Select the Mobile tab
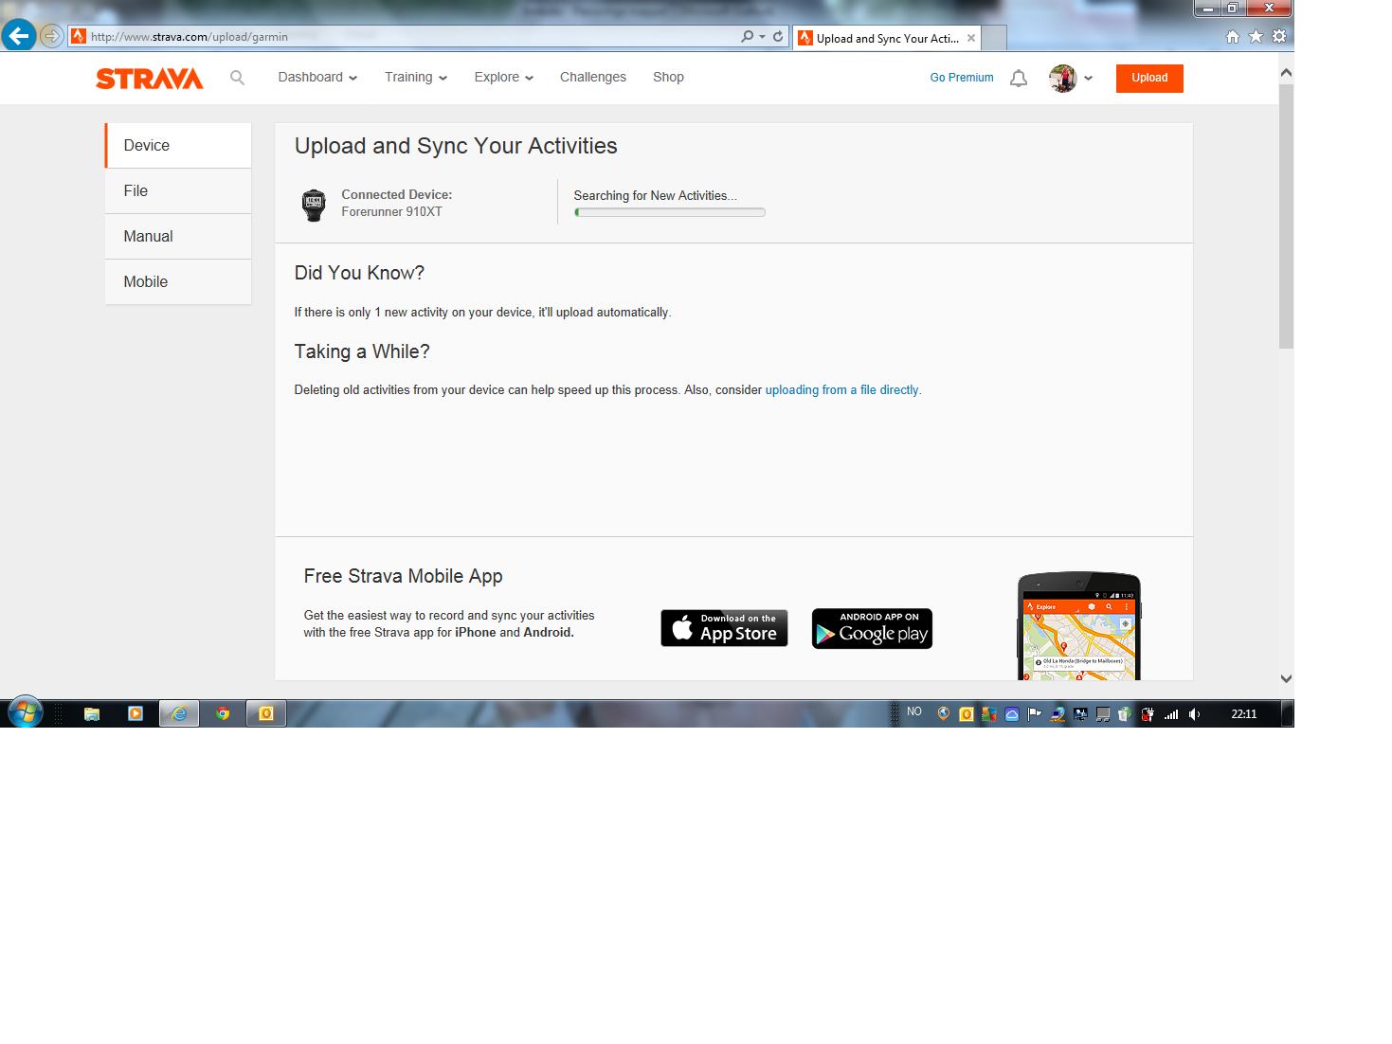This screenshot has width=1392, height=1044. 178,281
